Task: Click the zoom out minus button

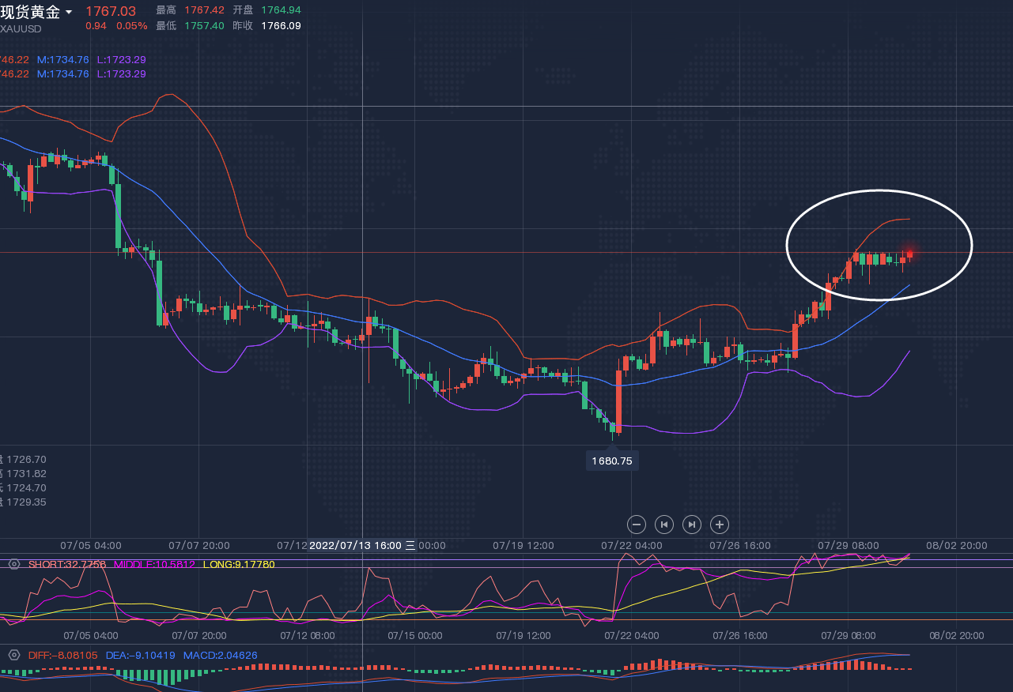Action: pyautogui.click(x=637, y=524)
